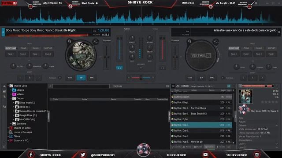Collapse the Discos tree node
The height and width of the screenshot is (158, 282).
pos(11,98)
